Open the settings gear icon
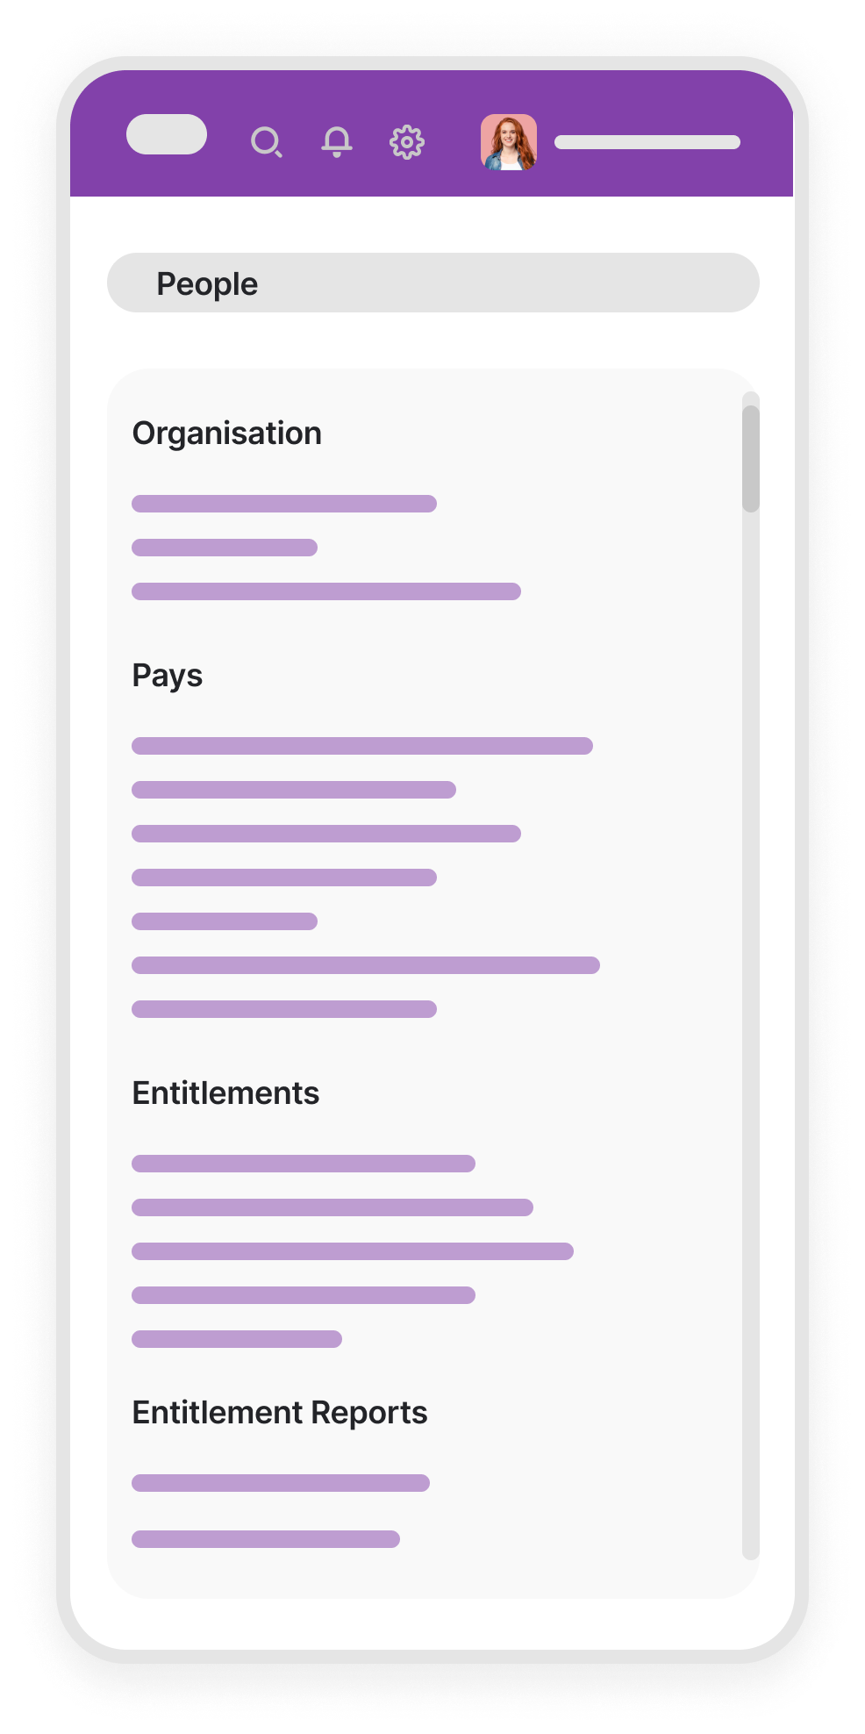 coord(406,142)
